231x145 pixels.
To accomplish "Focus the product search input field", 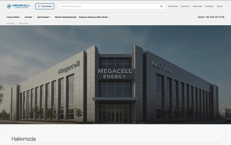I will [x=112, y=6].
